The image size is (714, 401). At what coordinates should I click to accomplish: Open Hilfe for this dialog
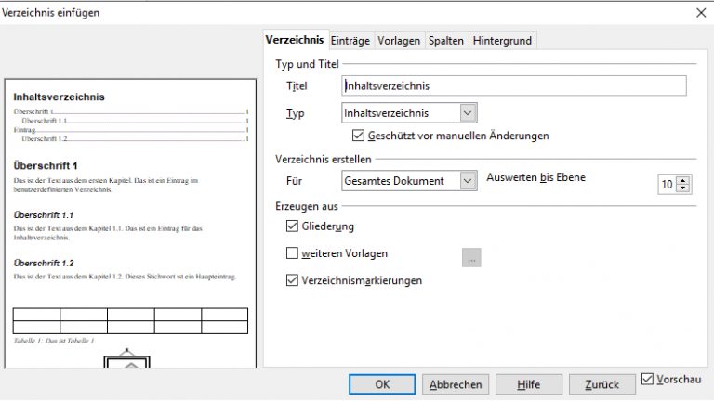tap(529, 384)
